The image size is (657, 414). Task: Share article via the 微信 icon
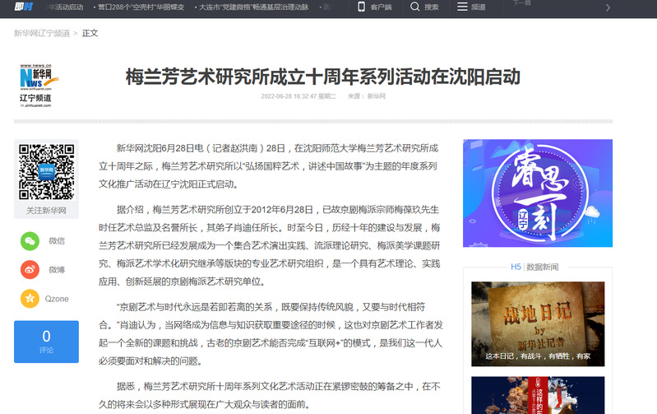30,241
